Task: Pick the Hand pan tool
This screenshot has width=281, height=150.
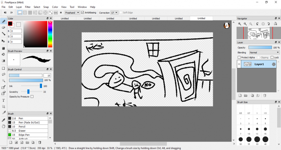Action: click(3, 126)
